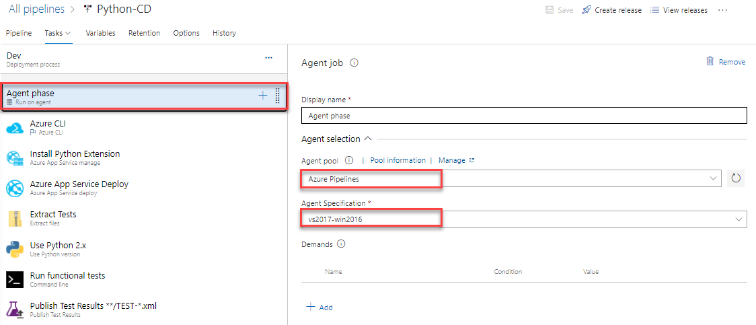Click the drag handle dots on Agent phase
Viewport: 756px width, 325px height.
click(277, 96)
